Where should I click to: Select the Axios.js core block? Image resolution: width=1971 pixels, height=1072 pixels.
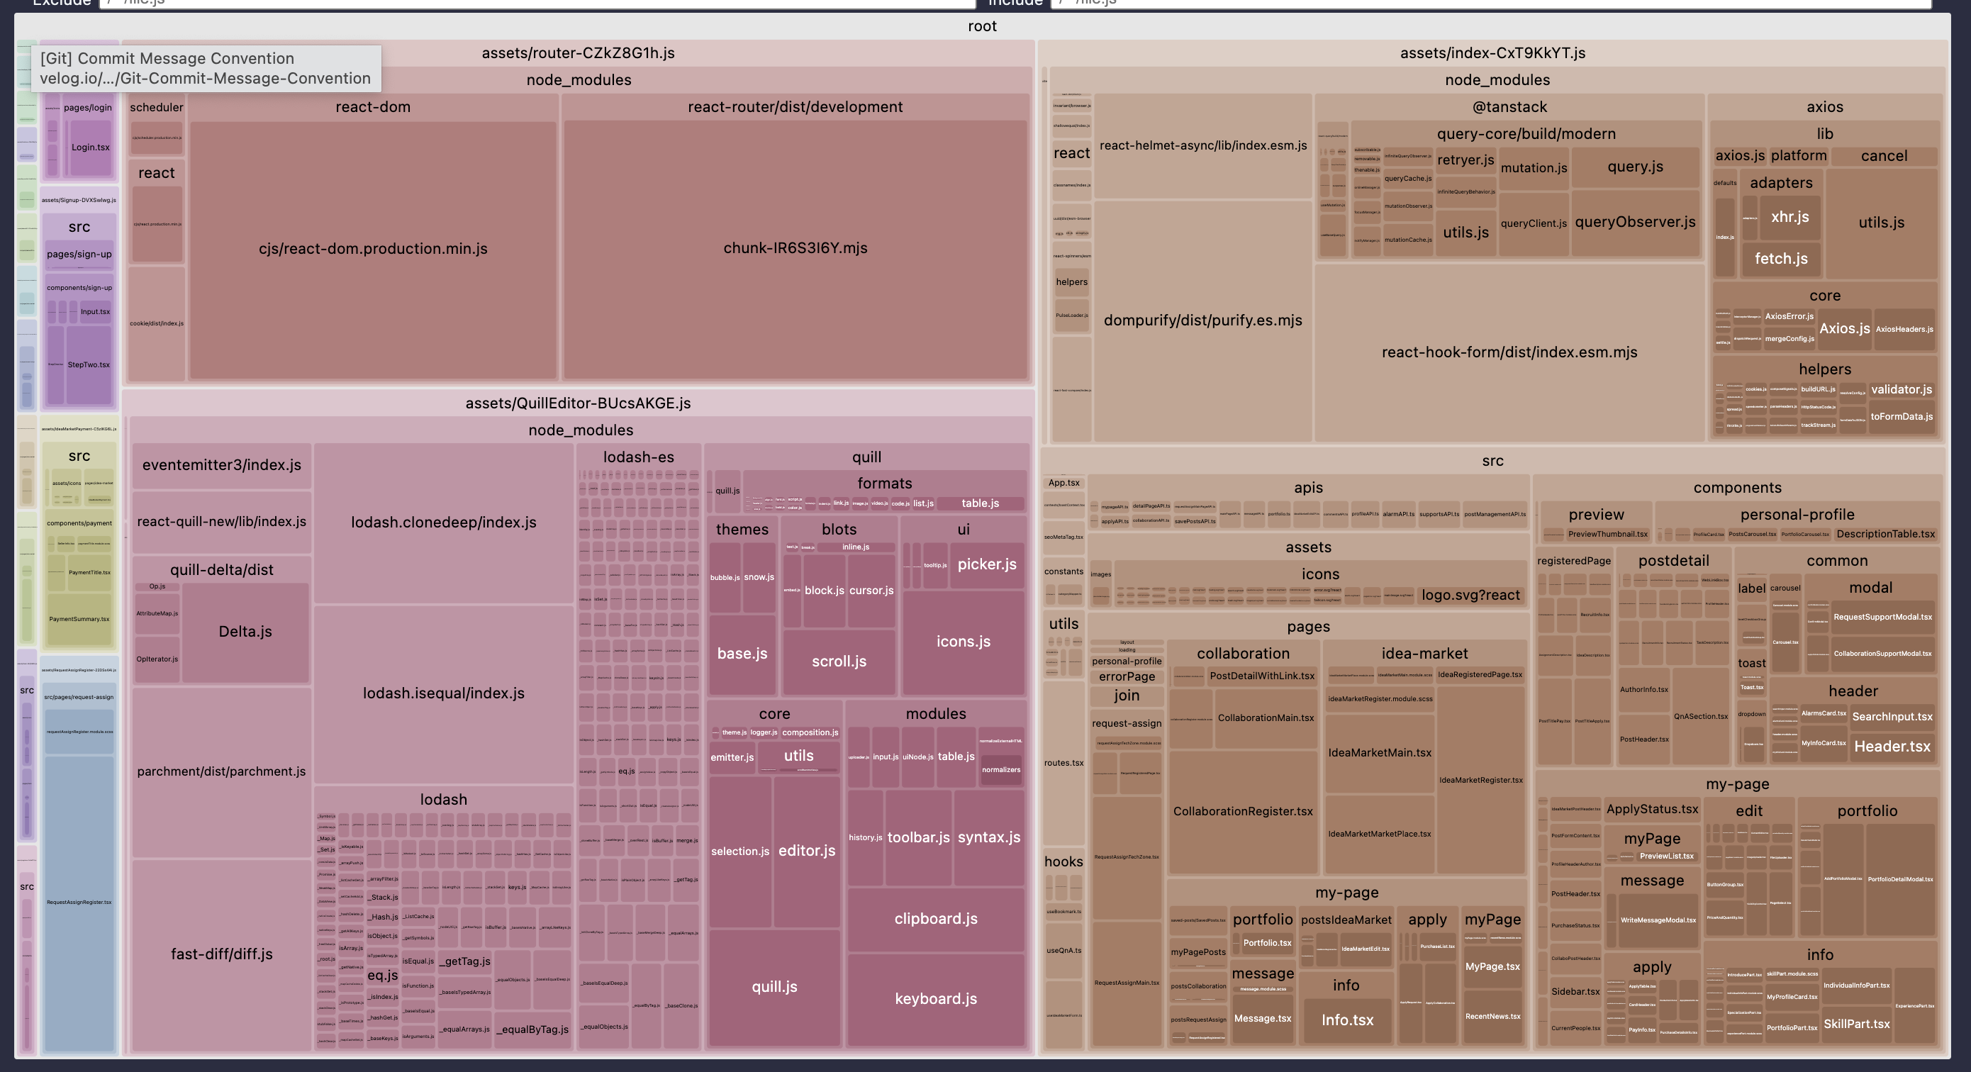click(x=1844, y=329)
